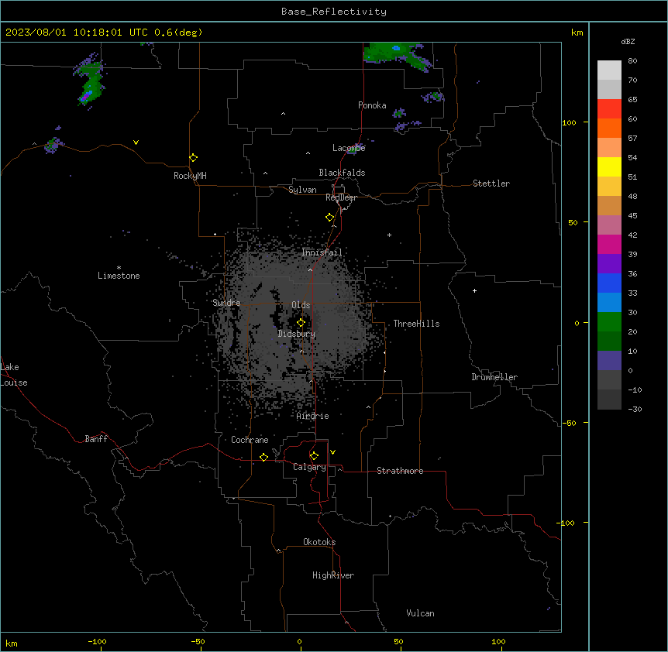Select the -30 value in the dBZ legend
Viewport: 668px width, 652px height.
click(x=635, y=409)
